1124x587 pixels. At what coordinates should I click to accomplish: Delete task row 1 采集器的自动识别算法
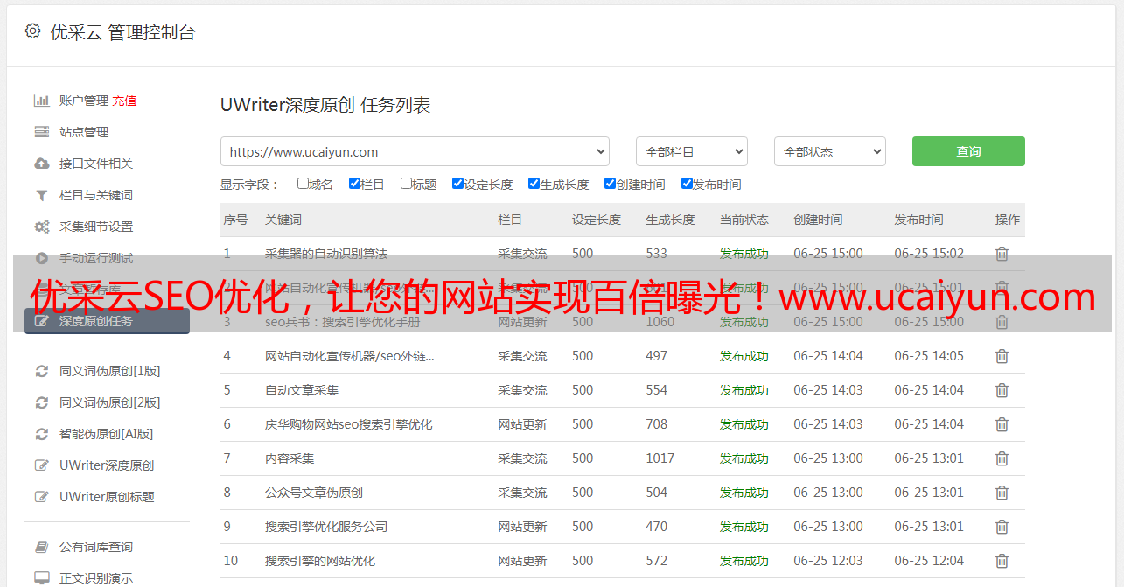[1002, 254]
